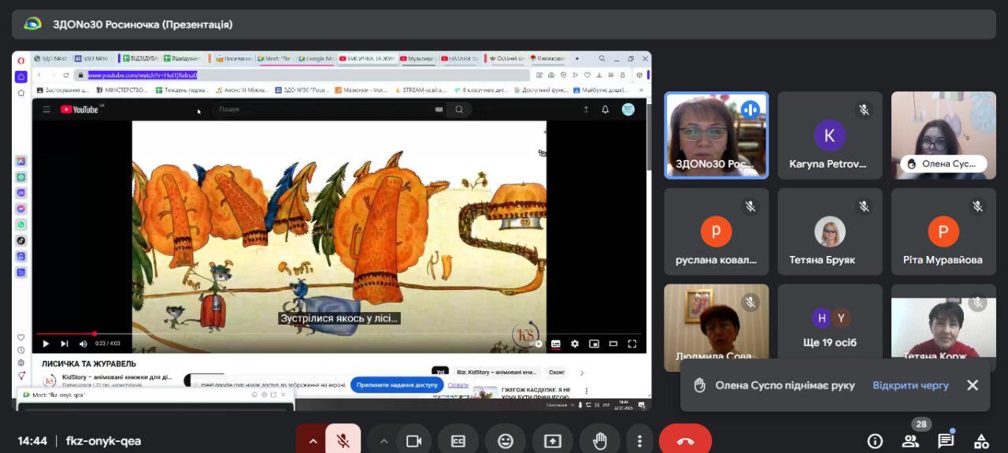Toggle the camera on or off
Screen dimensions: 1008x453
point(414,441)
